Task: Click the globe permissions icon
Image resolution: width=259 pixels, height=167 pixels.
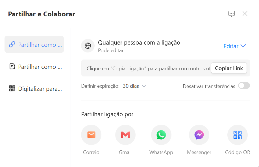Action: click(88, 45)
